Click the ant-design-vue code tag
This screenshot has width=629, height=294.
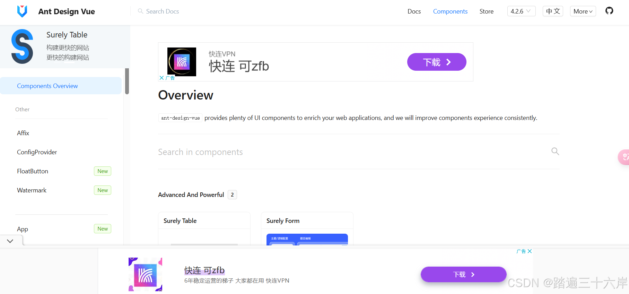(180, 118)
